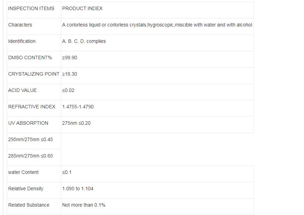Click the ≥99.90 value cell

(x=70, y=57)
